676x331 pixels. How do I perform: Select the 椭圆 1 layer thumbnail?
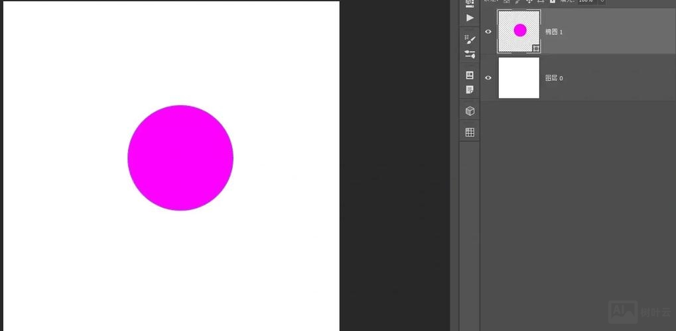click(x=519, y=31)
